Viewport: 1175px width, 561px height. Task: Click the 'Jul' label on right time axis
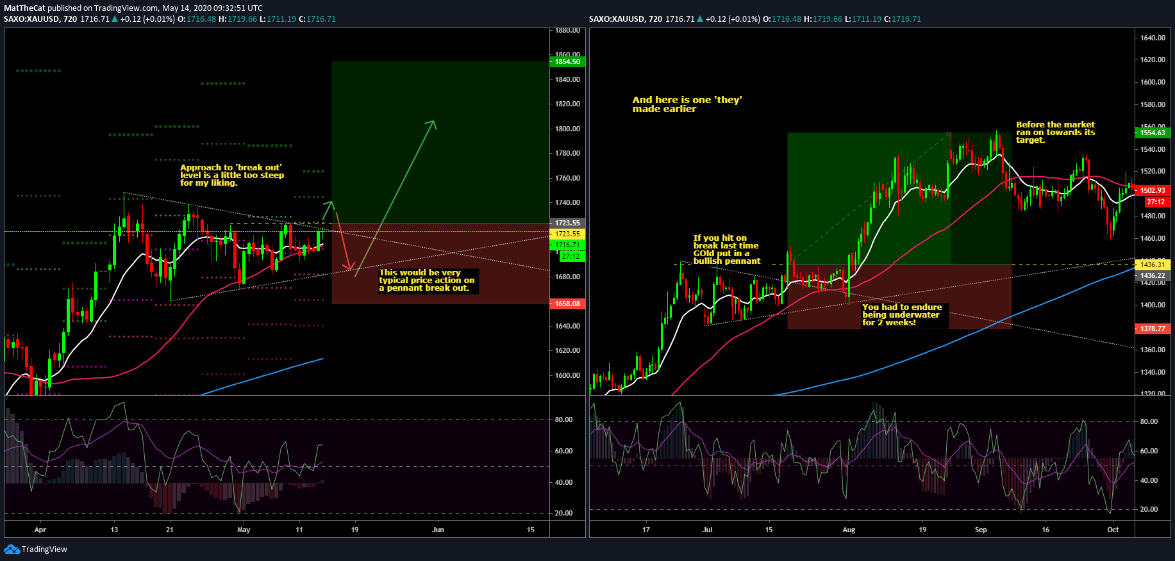point(708,530)
